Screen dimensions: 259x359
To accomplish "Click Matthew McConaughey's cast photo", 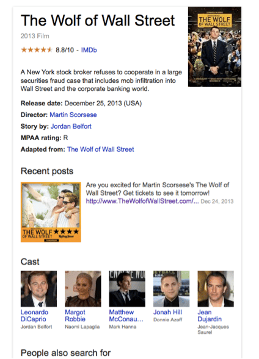I will pos(127,289).
